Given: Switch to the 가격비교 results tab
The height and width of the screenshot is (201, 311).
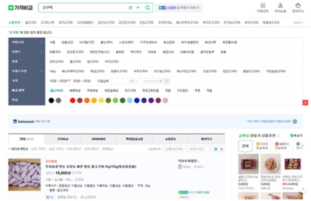Looking at the screenshot, I should coord(62,139).
